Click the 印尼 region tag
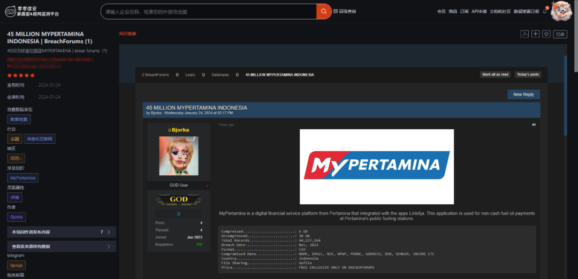This screenshot has width=578, height=279. tap(16, 158)
